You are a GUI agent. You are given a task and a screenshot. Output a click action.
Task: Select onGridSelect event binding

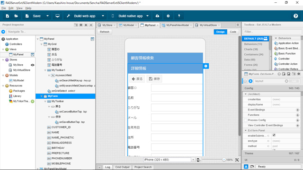pyautogui.click(x=62, y=91)
